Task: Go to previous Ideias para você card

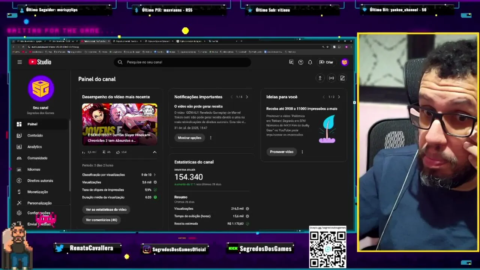Action: point(324,97)
